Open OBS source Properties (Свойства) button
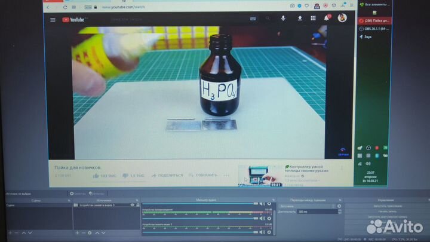This screenshot has height=242, width=430. click(78, 194)
